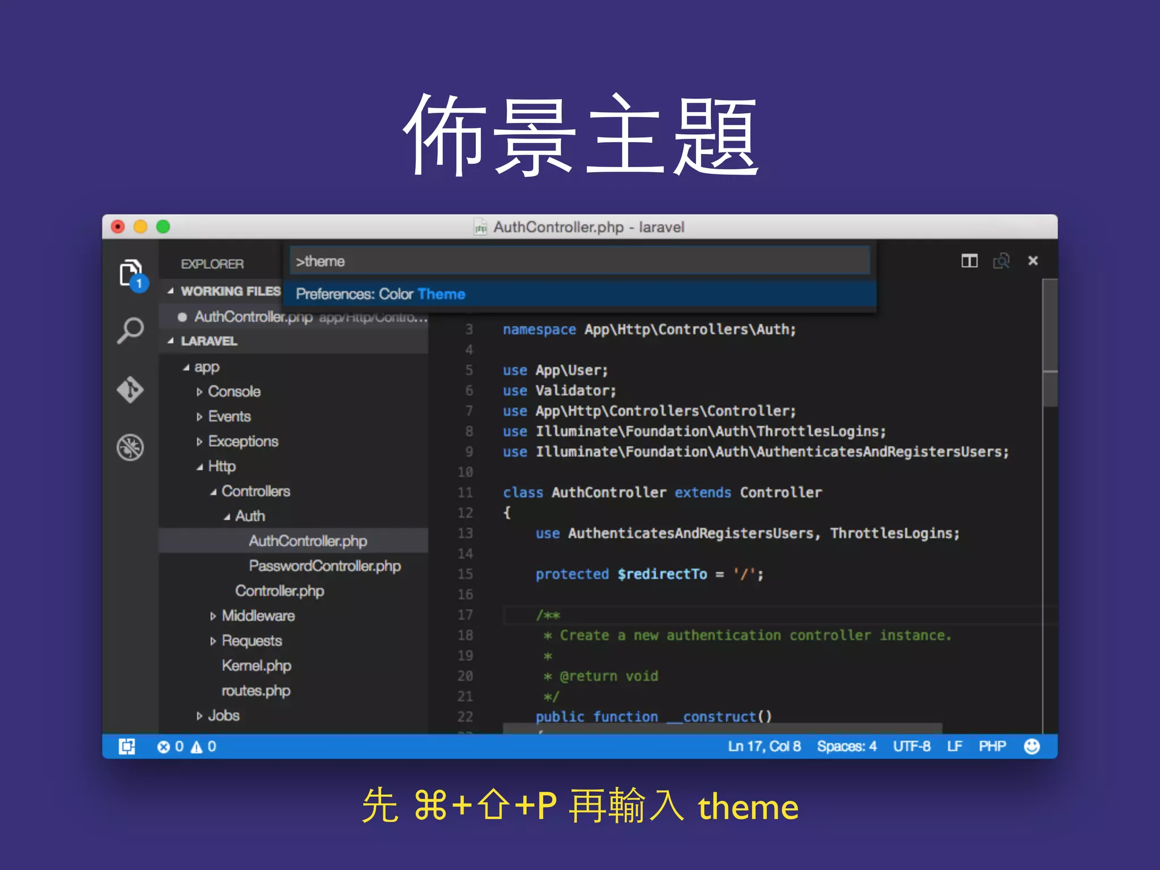Click the unsaved dot beside AuthController.php
1160x870 pixels.
pos(182,317)
